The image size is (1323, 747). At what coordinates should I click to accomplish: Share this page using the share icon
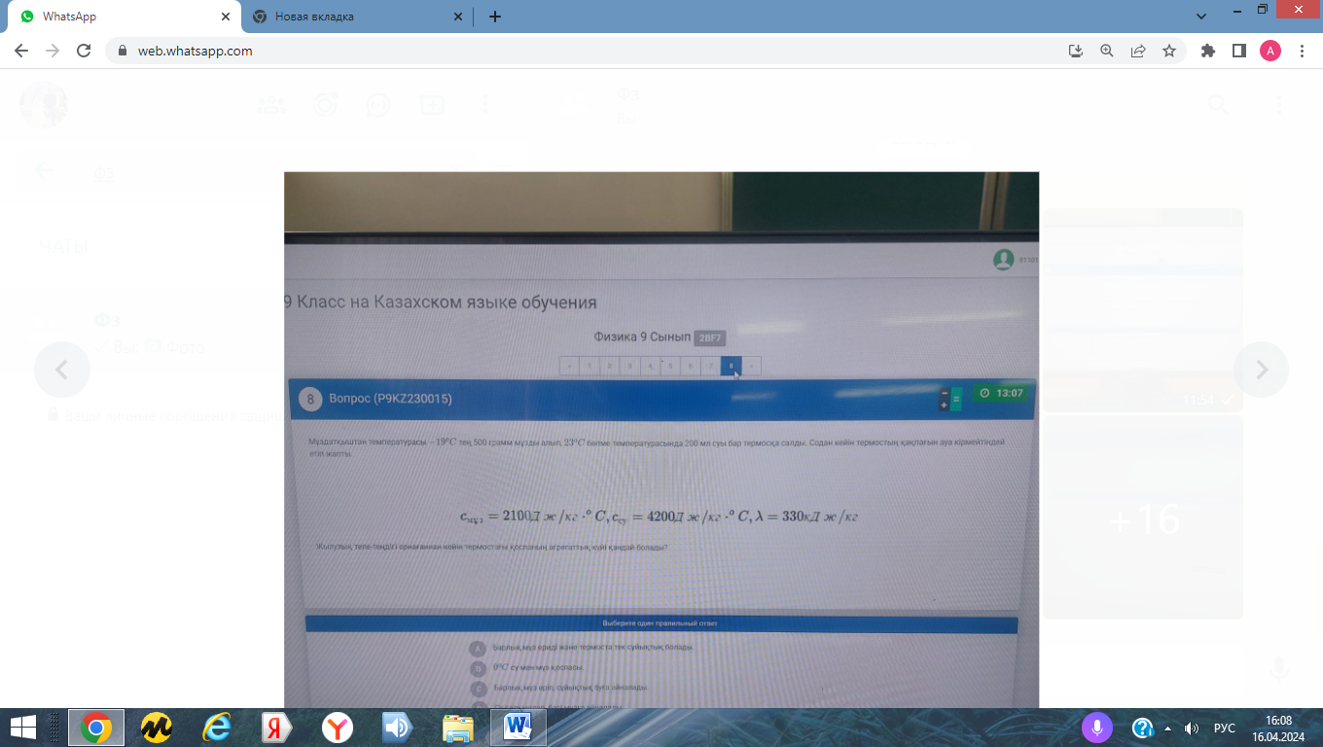coord(1137,51)
